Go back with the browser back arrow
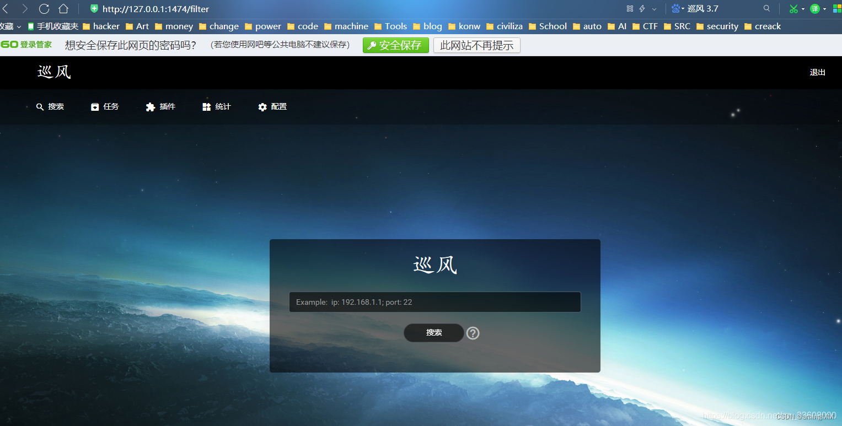This screenshot has height=426, width=842. coord(6,9)
